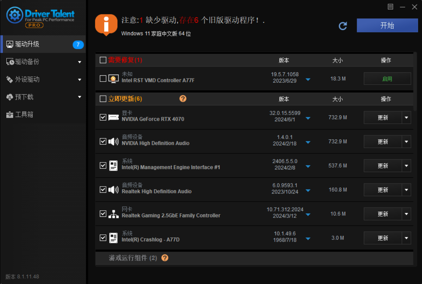Click 启用 for Intel RST VMD Controller

pos(387,79)
